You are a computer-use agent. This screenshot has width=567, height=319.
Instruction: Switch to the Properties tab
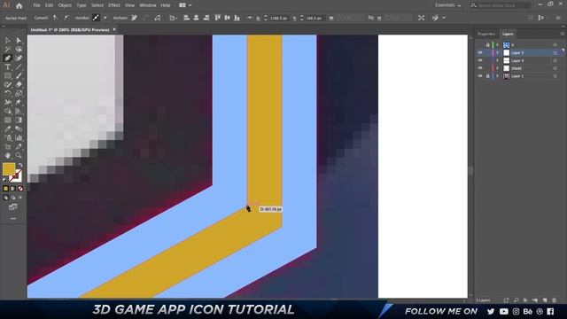[x=486, y=34]
